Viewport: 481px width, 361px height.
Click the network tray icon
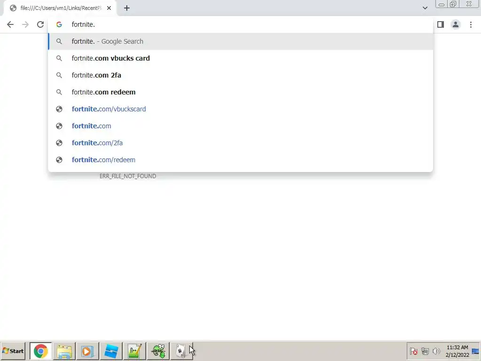[425, 351]
